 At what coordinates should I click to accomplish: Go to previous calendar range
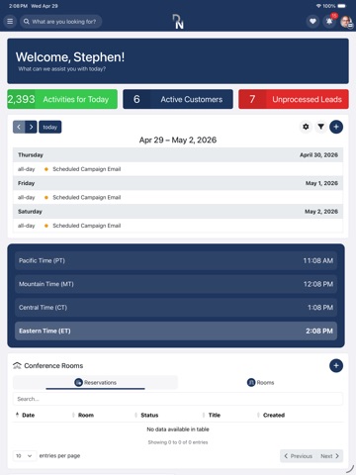19,127
